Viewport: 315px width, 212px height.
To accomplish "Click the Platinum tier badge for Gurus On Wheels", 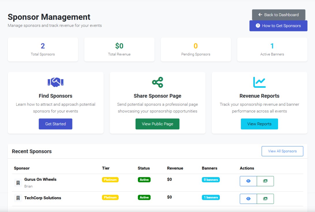I will pos(110,179).
